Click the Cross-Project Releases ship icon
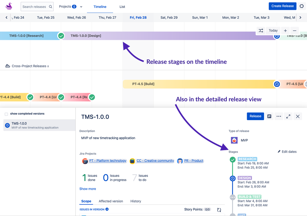 [8, 66]
